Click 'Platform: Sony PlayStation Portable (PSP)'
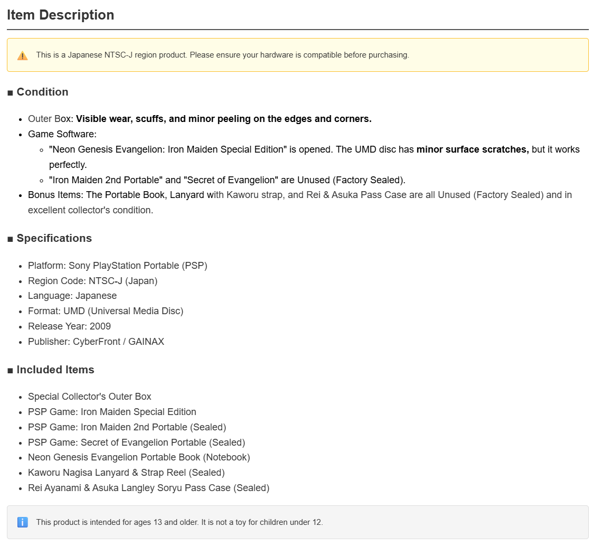 point(117,266)
